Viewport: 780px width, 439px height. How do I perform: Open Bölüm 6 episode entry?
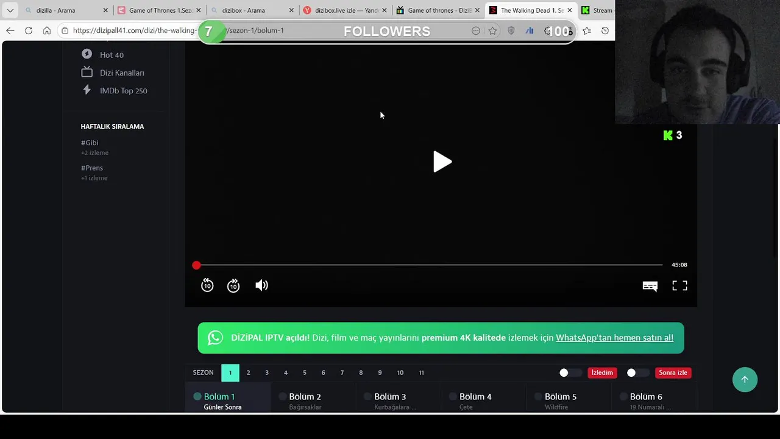(x=654, y=398)
